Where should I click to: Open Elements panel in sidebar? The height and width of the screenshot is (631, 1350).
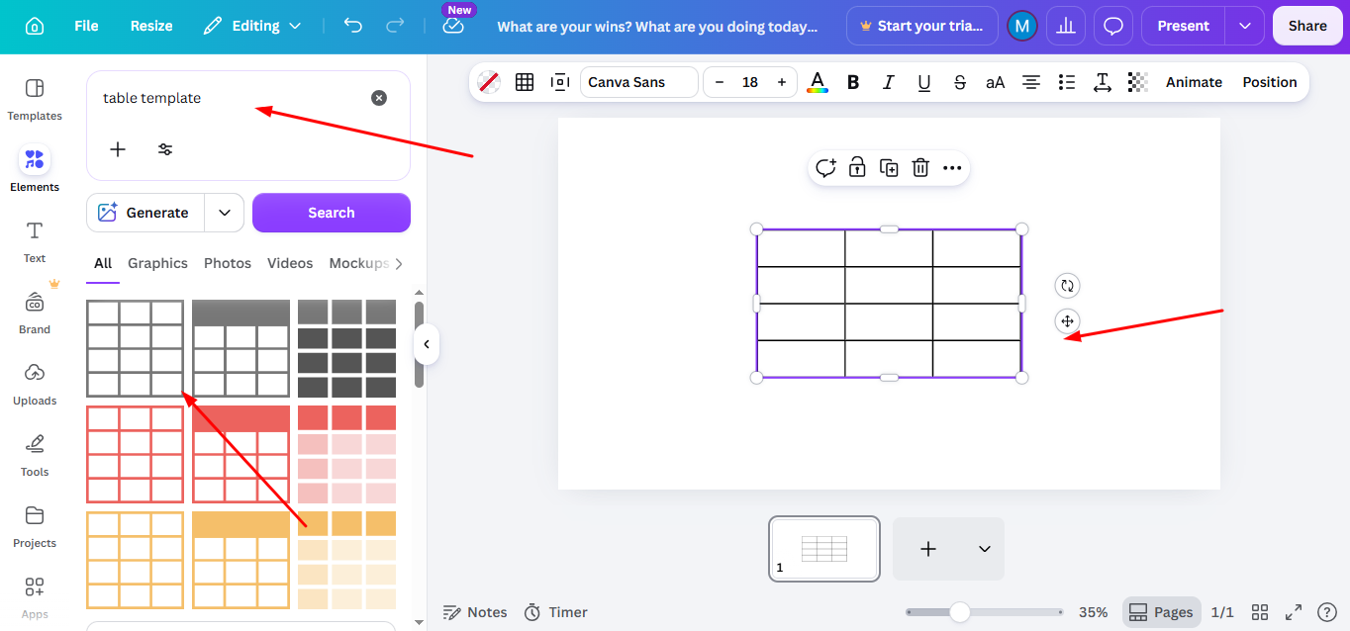pos(35,169)
